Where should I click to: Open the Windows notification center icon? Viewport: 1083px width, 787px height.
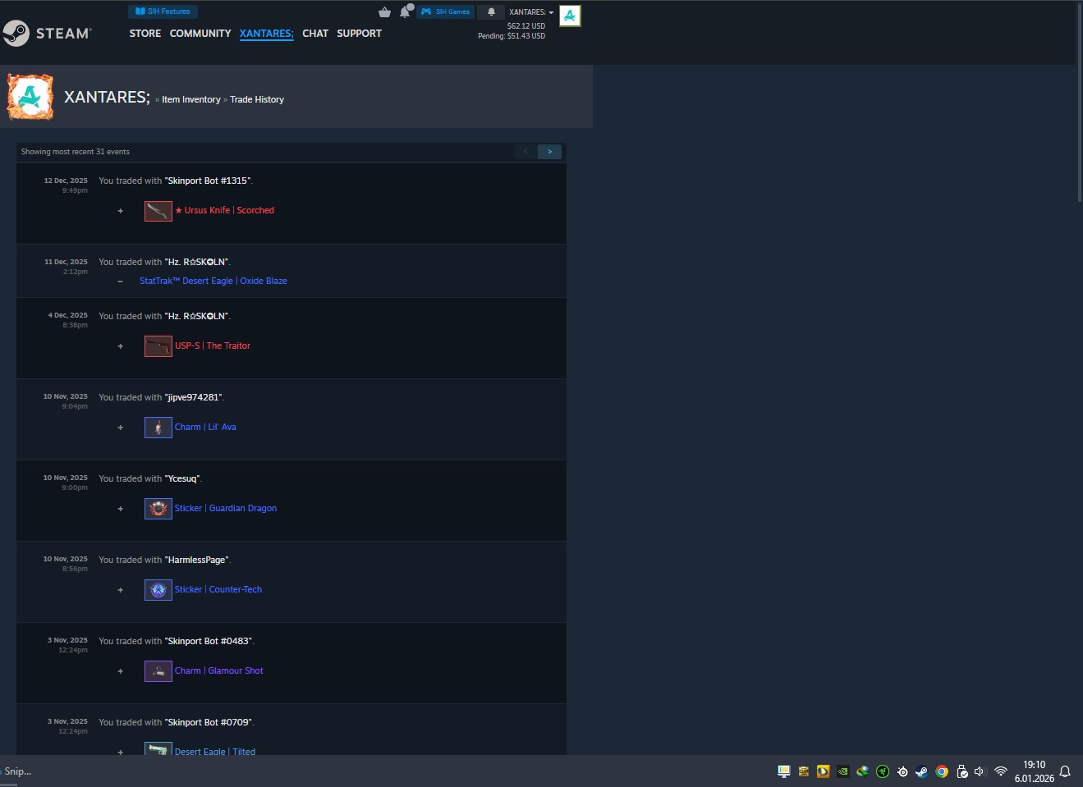pyautogui.click(x=1065, y=771)
